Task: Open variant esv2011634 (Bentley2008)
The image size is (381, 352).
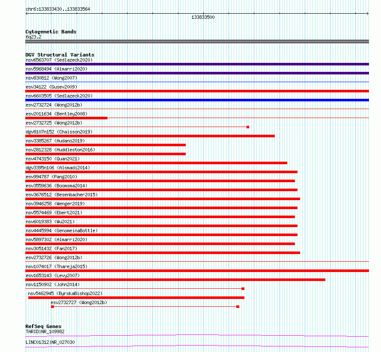Action: click(x=57, y=114)
